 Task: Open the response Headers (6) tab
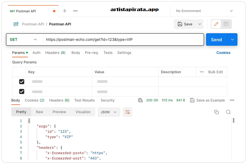pyautogui.click(x=59, y=100)
